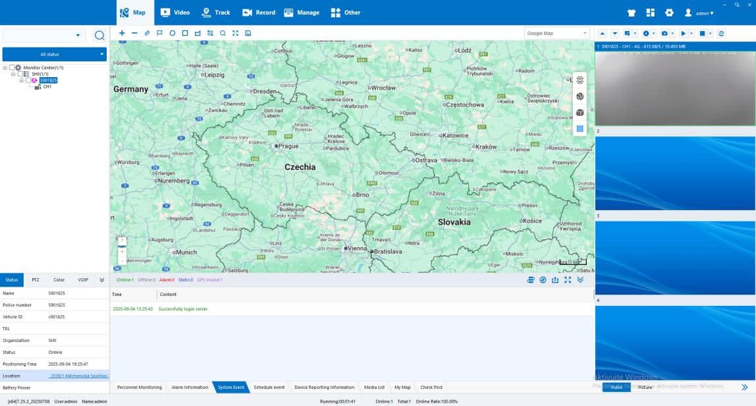Click the play video icon in video toolbar
The height and width of the screenshot is (406, 756).
point(683,34)
